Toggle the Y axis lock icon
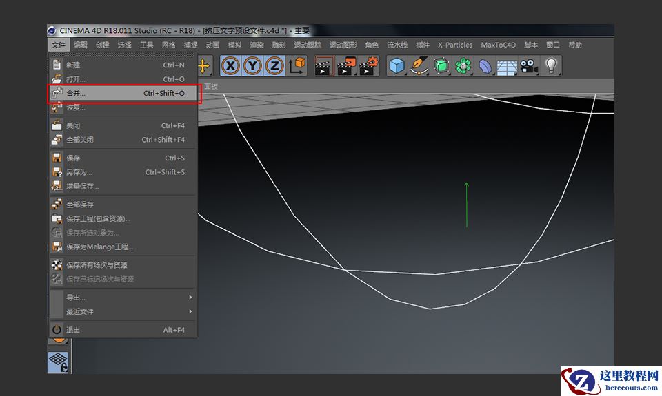 click(252, 66)
